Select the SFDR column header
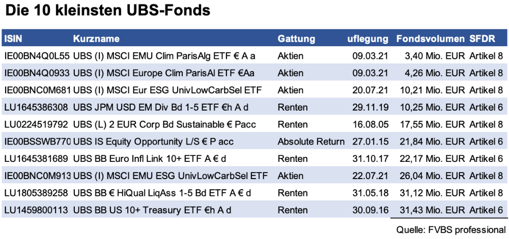 point(481,39)
